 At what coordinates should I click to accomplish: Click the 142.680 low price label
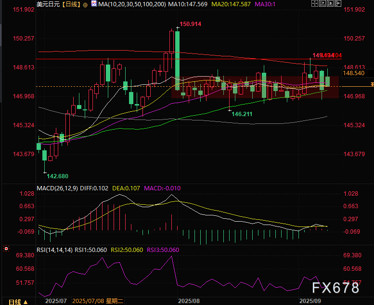57,176
